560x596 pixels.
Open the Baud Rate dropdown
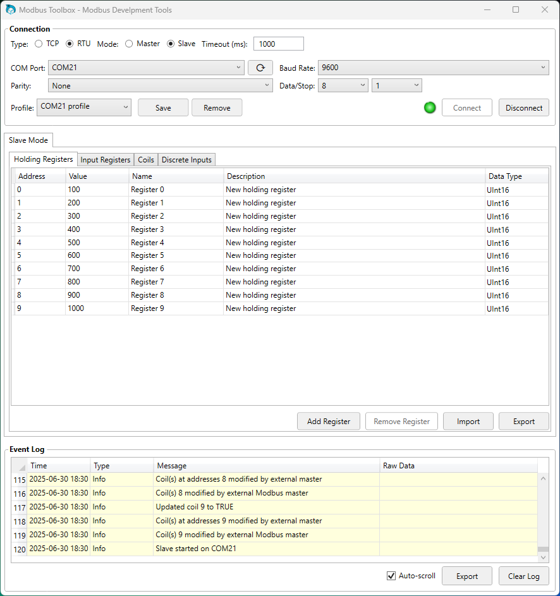[542, 68]
